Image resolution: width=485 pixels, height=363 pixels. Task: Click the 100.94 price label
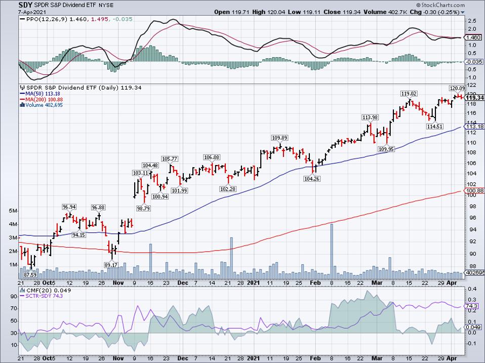(x=160, y=196)
